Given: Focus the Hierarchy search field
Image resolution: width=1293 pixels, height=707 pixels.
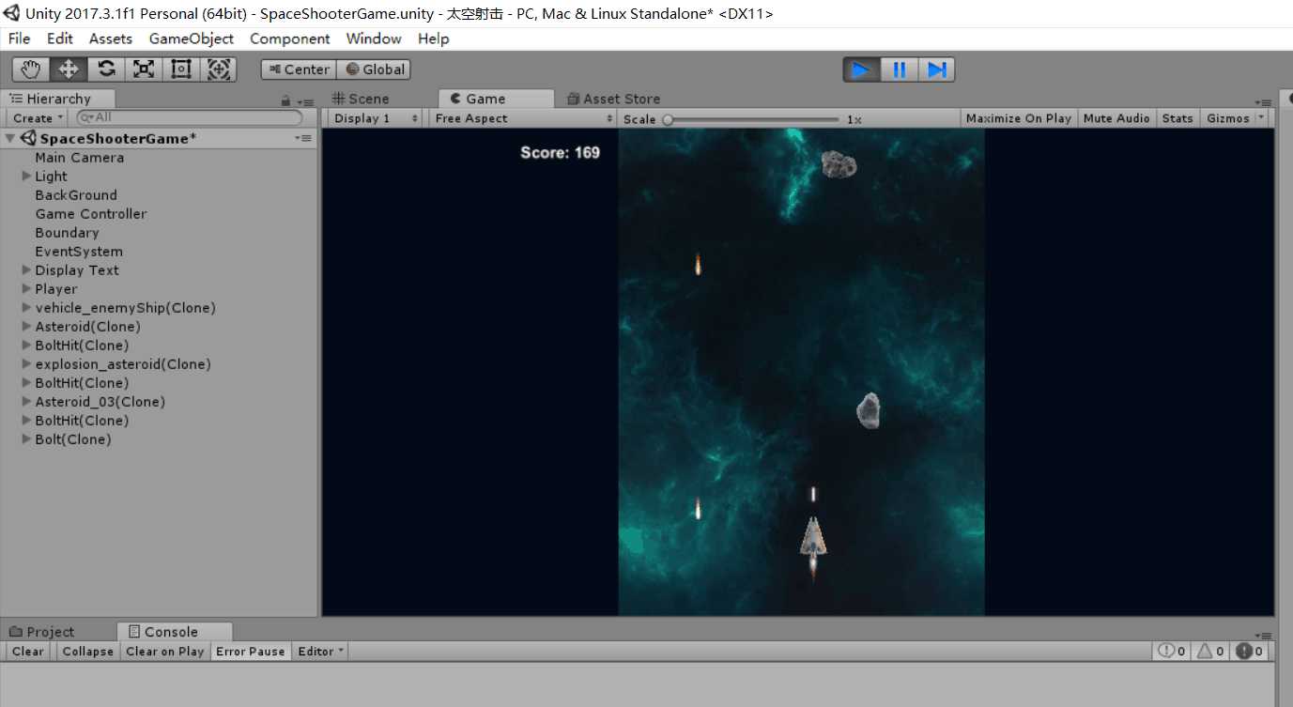Looking at the screenshot, I should tap(190, 118).
